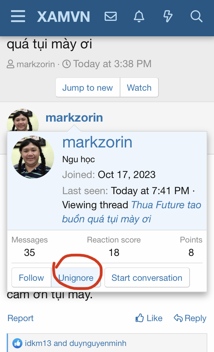Click the Jump to new button
Image resolution: width=214 pixels, height=352 pixels.
[88, 88]
